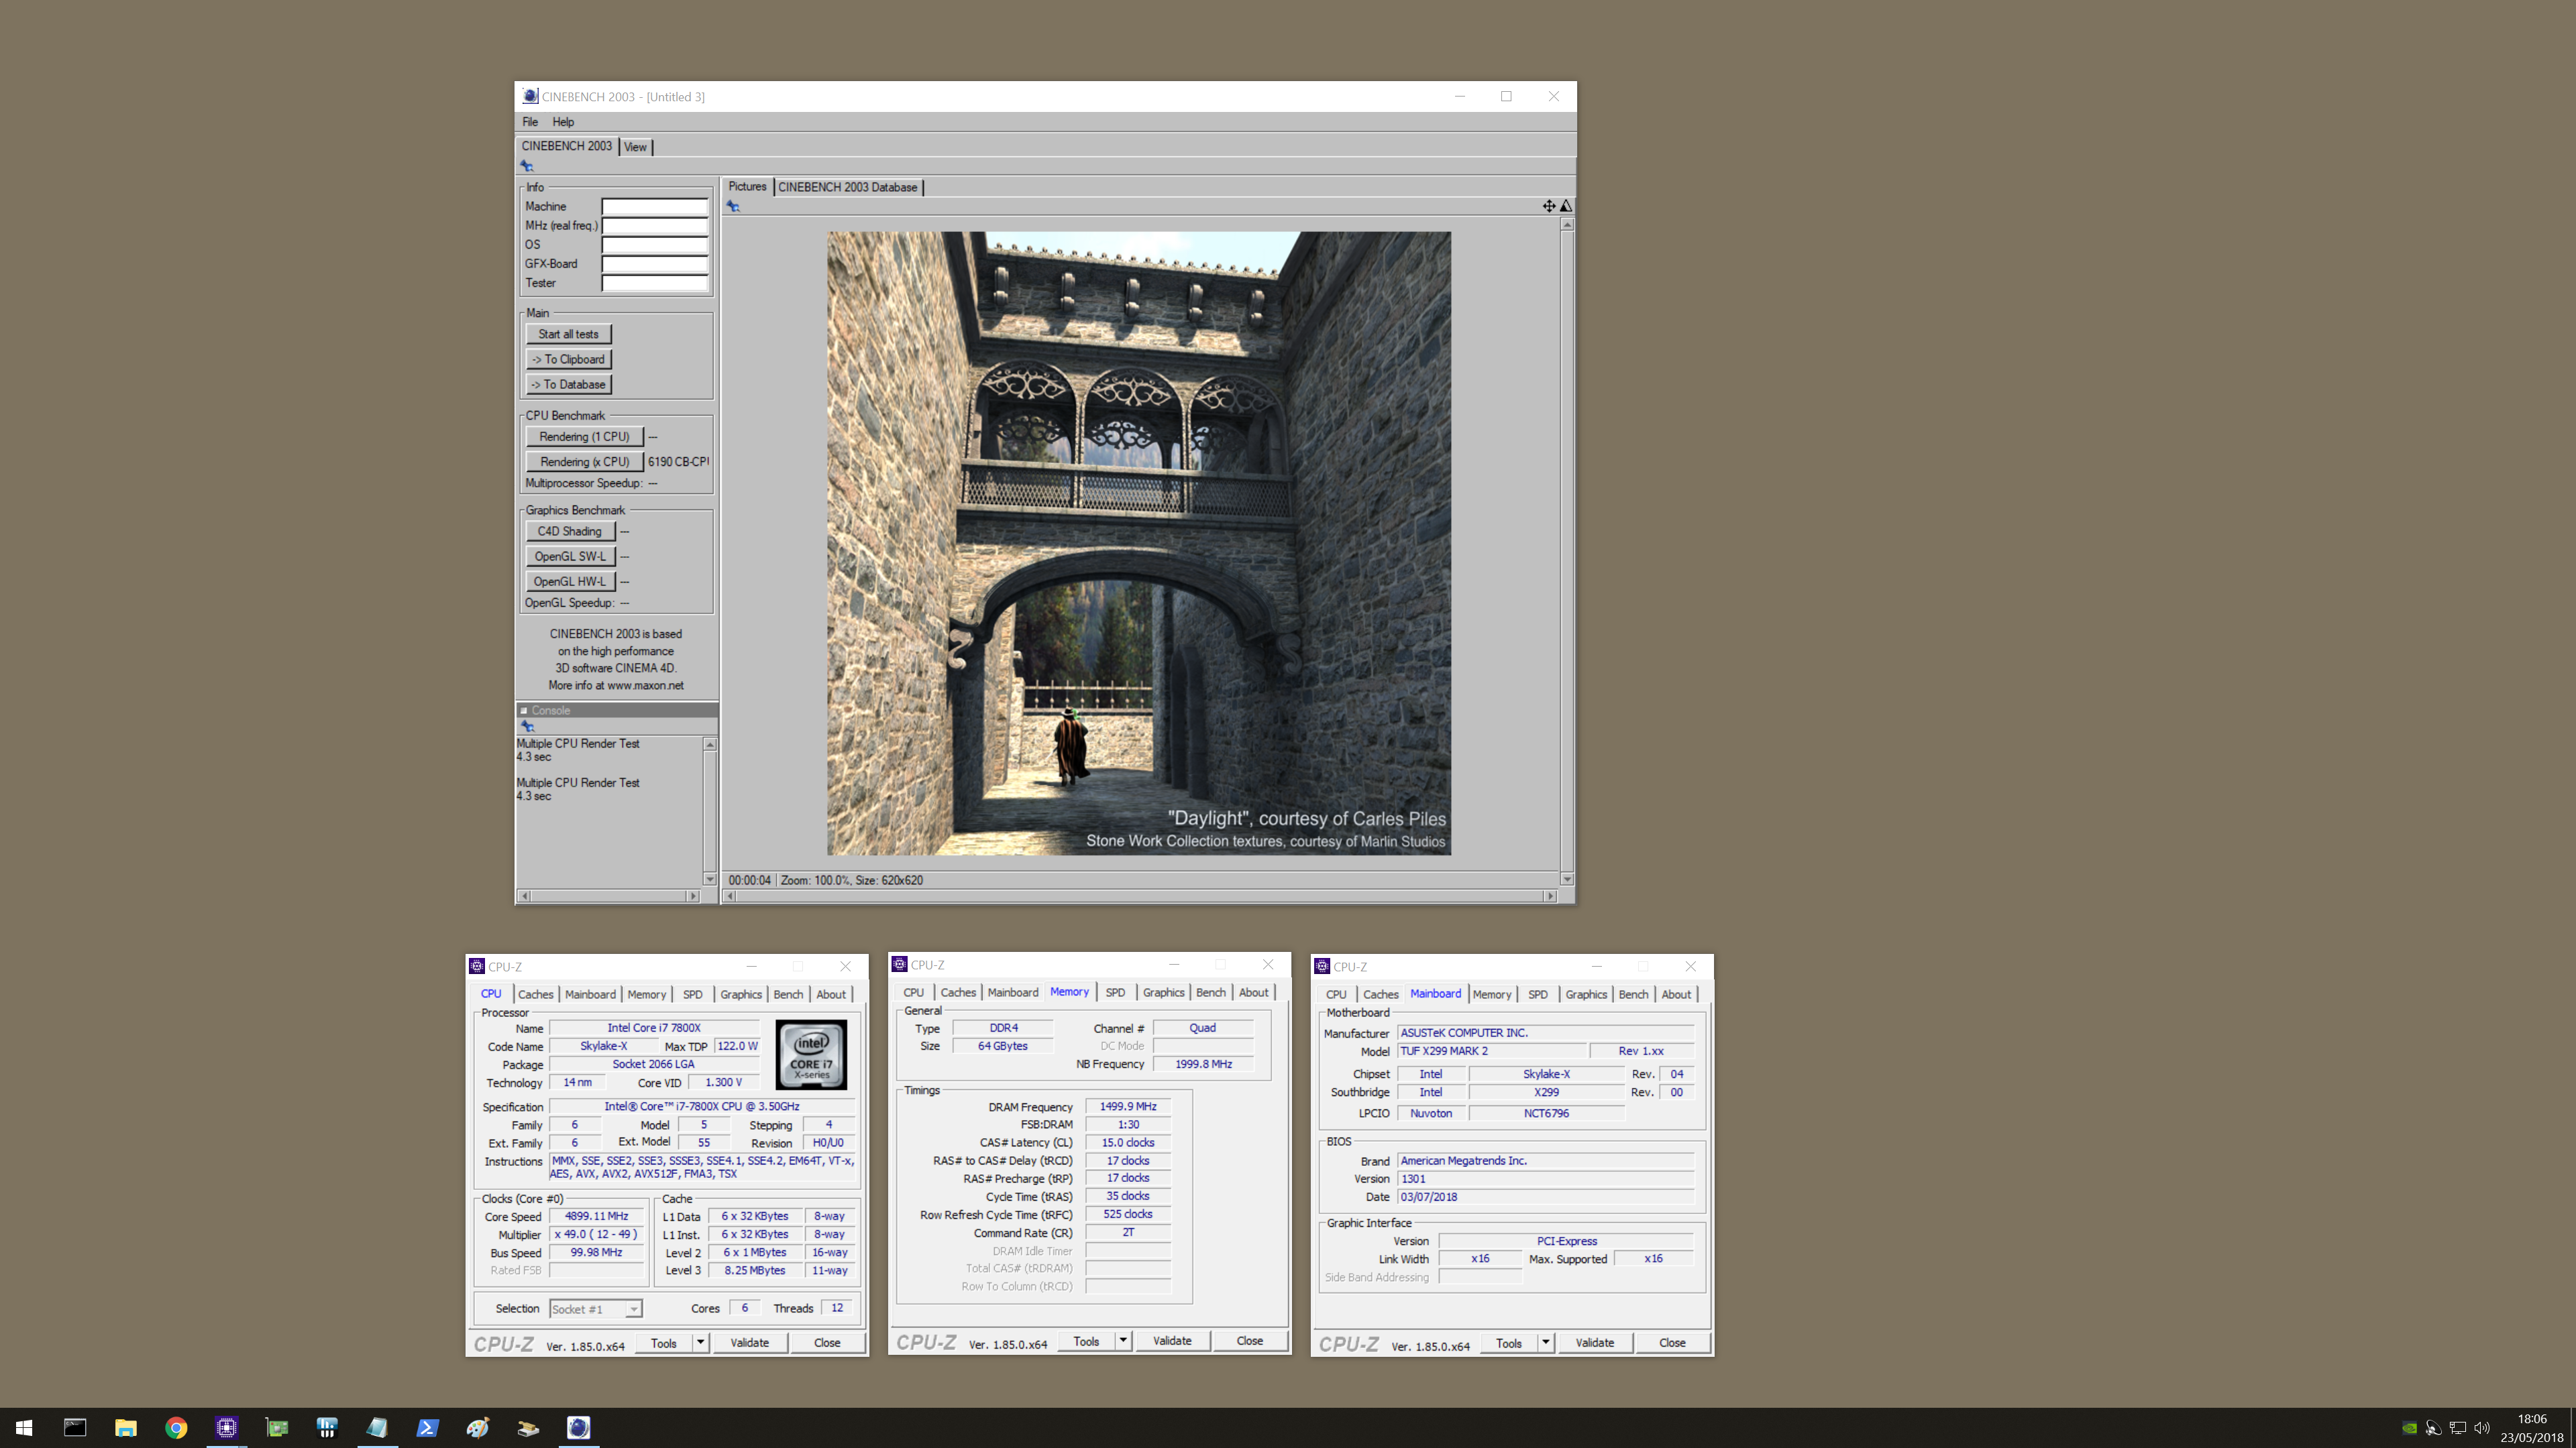
Task: Open the File menu in CINEBENCH
Action: point(530,122)
